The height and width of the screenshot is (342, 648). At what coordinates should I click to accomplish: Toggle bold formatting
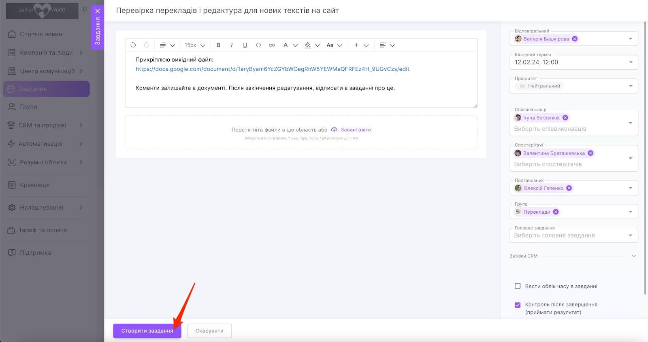coord(218,45)
